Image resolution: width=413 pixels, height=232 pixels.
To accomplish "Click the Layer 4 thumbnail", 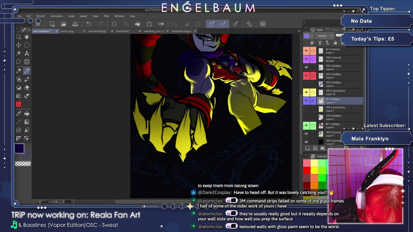I will click(x=321, y=84).
